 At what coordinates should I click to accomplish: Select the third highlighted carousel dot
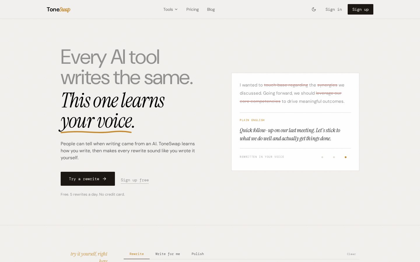click(346, 157)
